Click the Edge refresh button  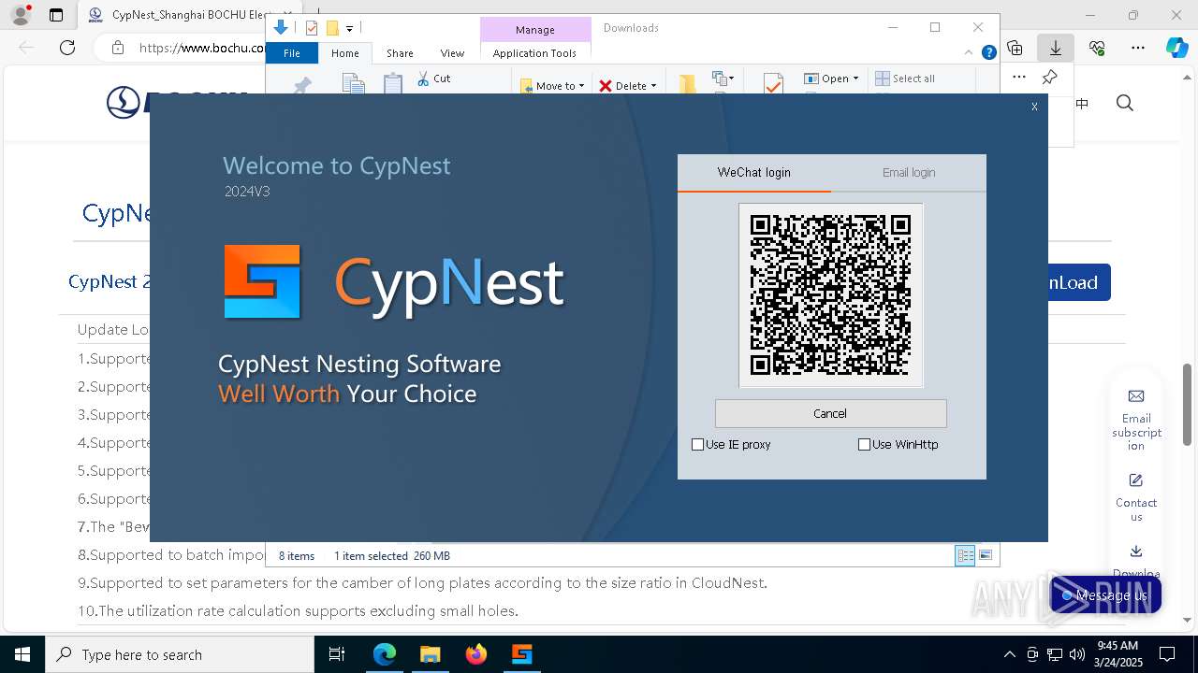tap(67, 48)
